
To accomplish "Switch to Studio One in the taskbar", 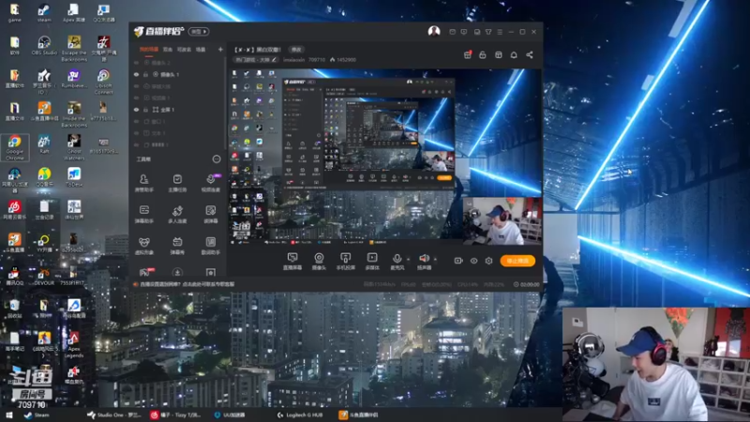I will [113, 414].
